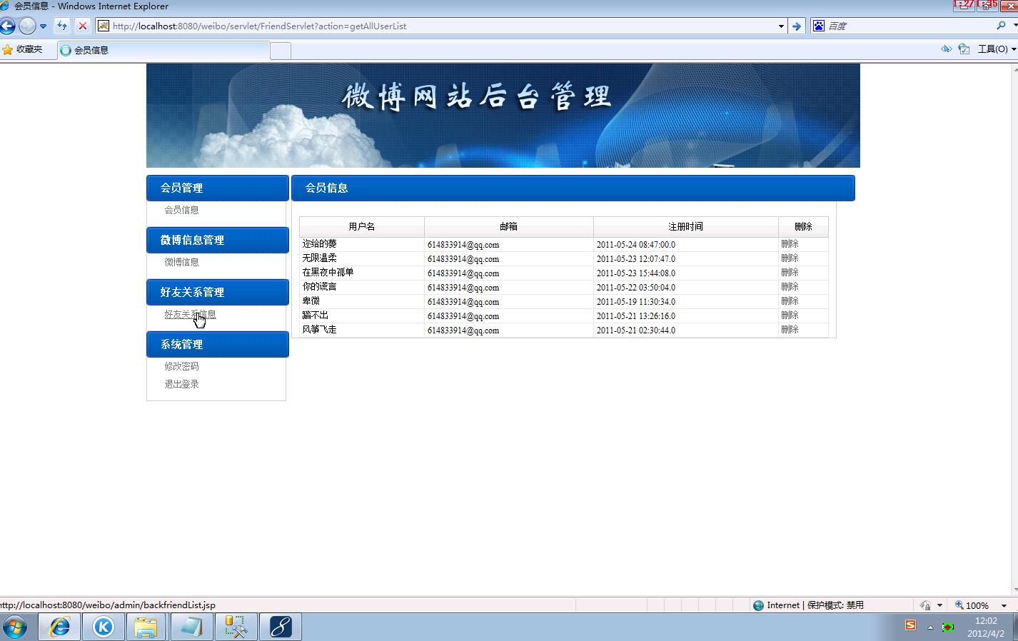The image size is (1018, 641).
Task: Open Internet Explorer from the taskbar
Action: point(59,627)
